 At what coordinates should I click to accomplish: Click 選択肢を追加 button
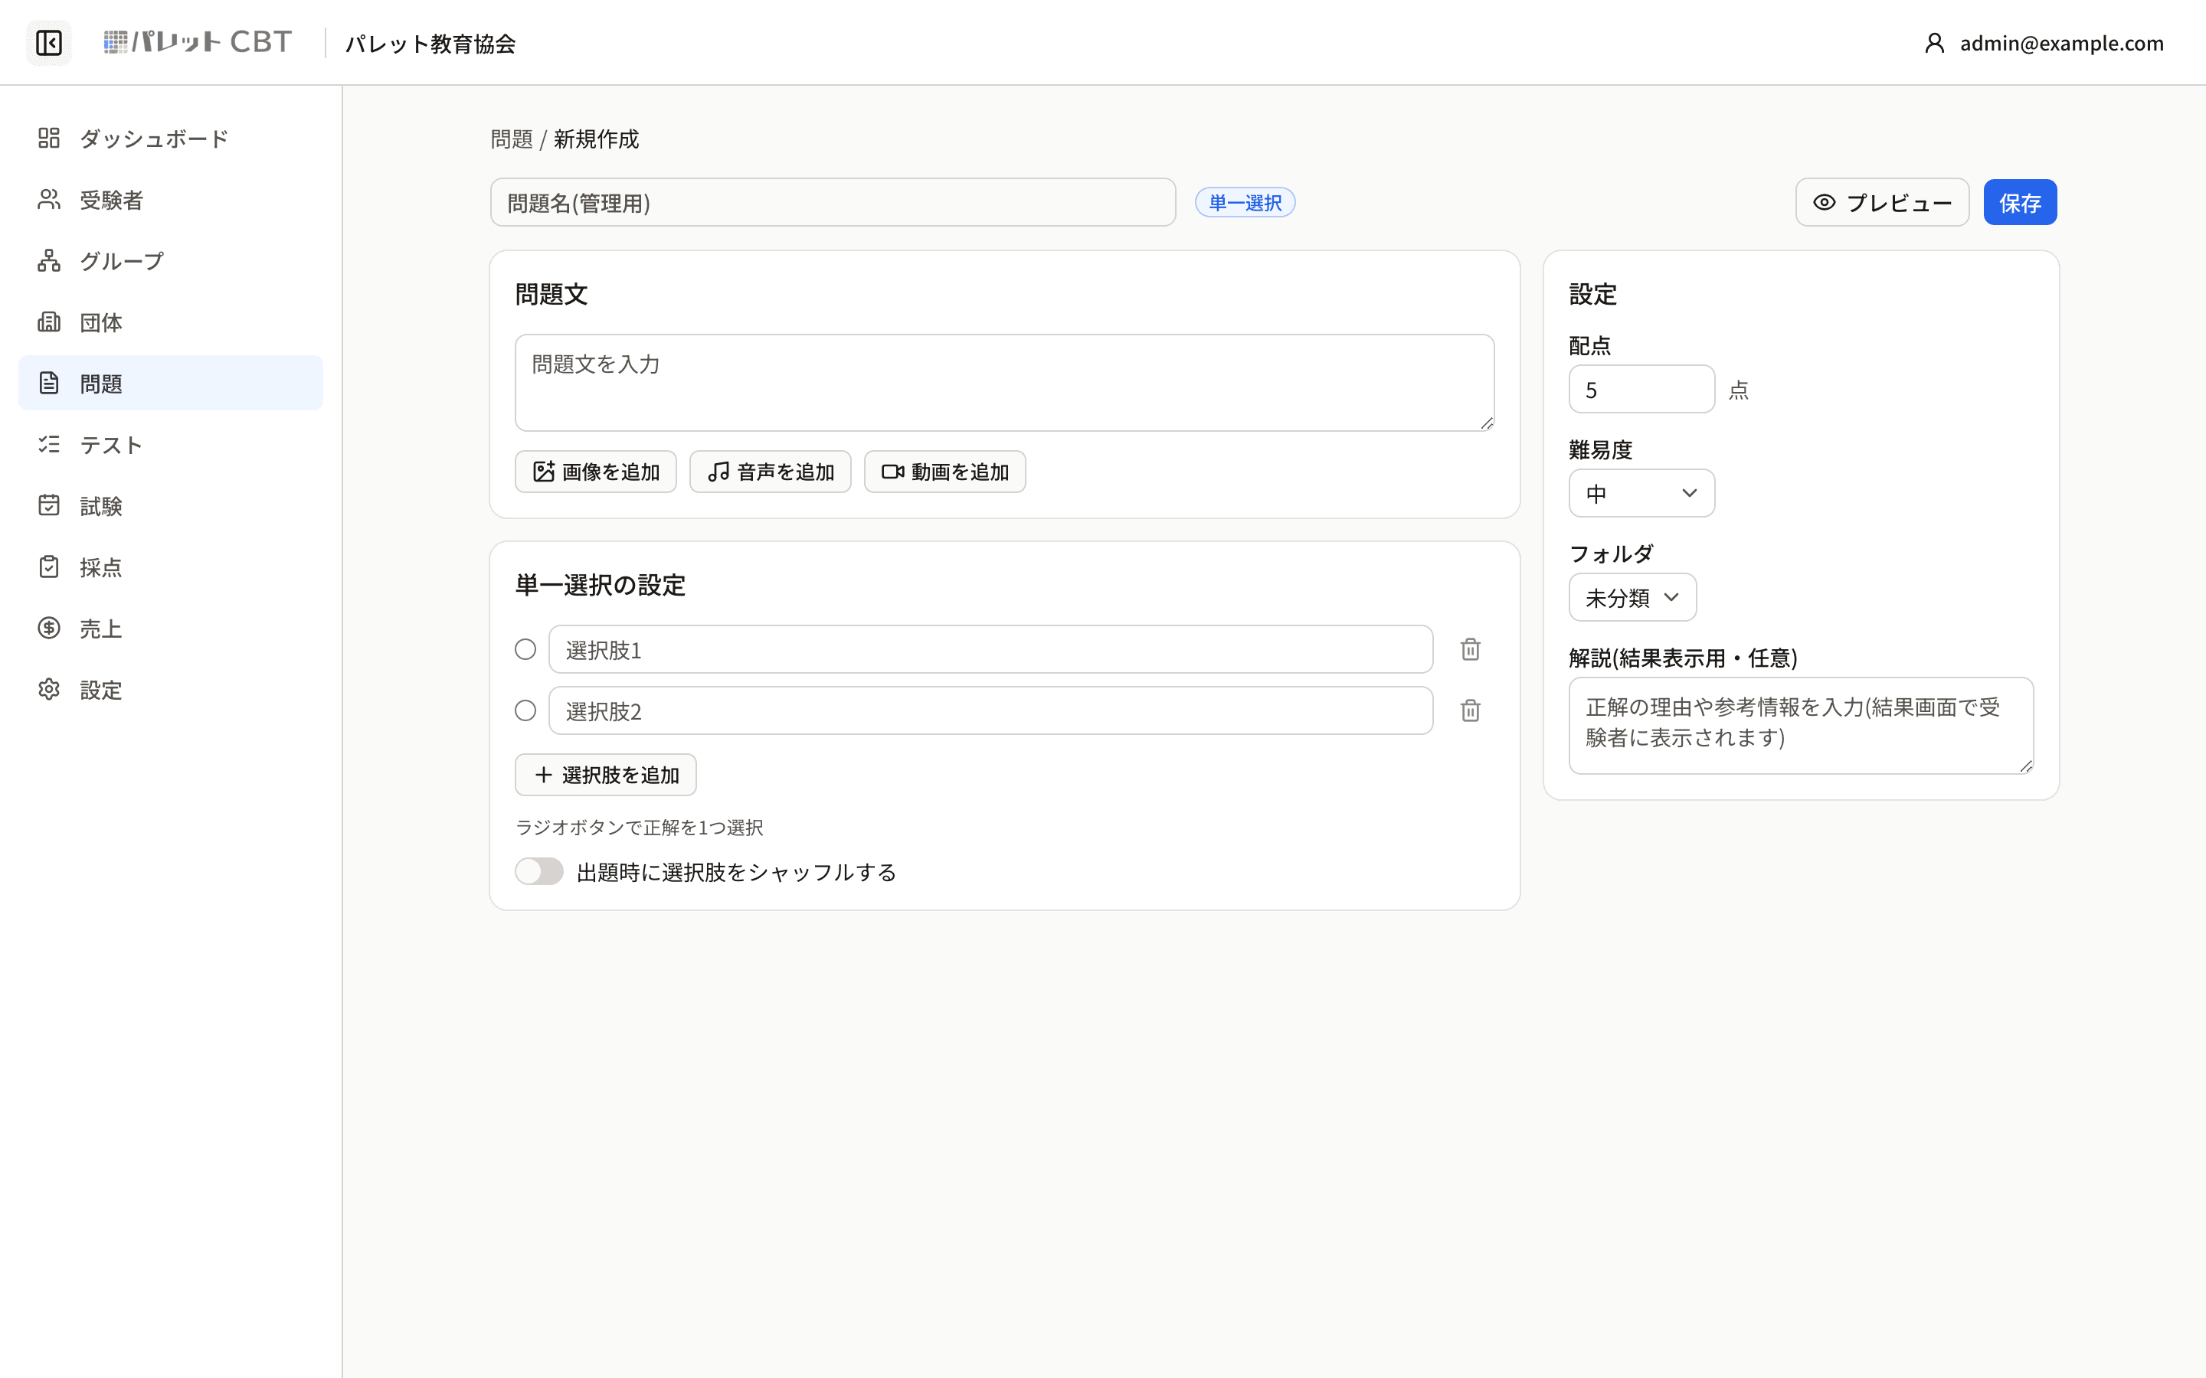coord(605,775)
